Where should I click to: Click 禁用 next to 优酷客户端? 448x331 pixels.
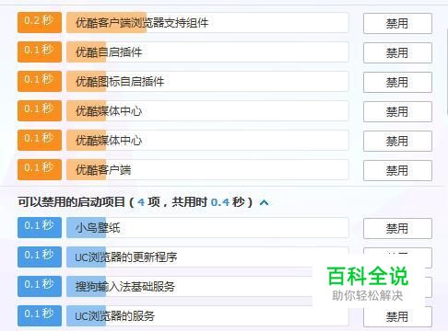[397, 170]
